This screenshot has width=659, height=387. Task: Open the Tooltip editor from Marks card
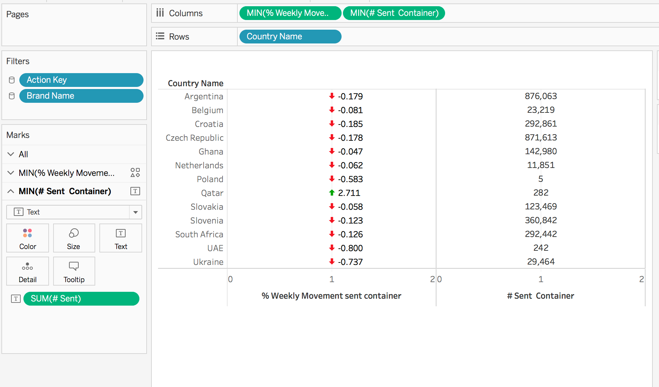(73, 271)
